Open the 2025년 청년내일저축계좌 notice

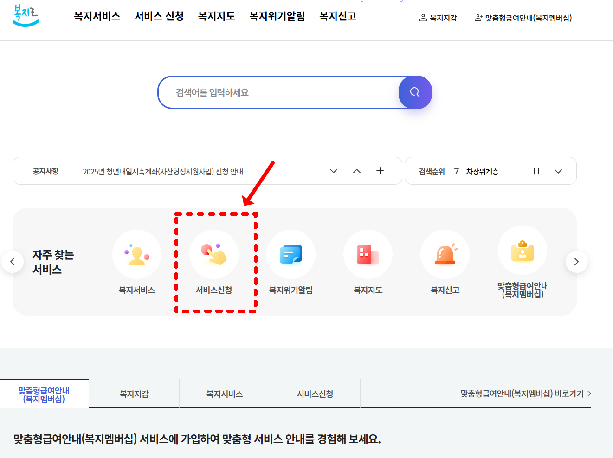pyautogui.click(x=162, y=171)
